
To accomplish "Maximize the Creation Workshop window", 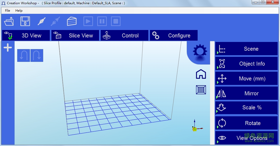I will coord(263,2).
